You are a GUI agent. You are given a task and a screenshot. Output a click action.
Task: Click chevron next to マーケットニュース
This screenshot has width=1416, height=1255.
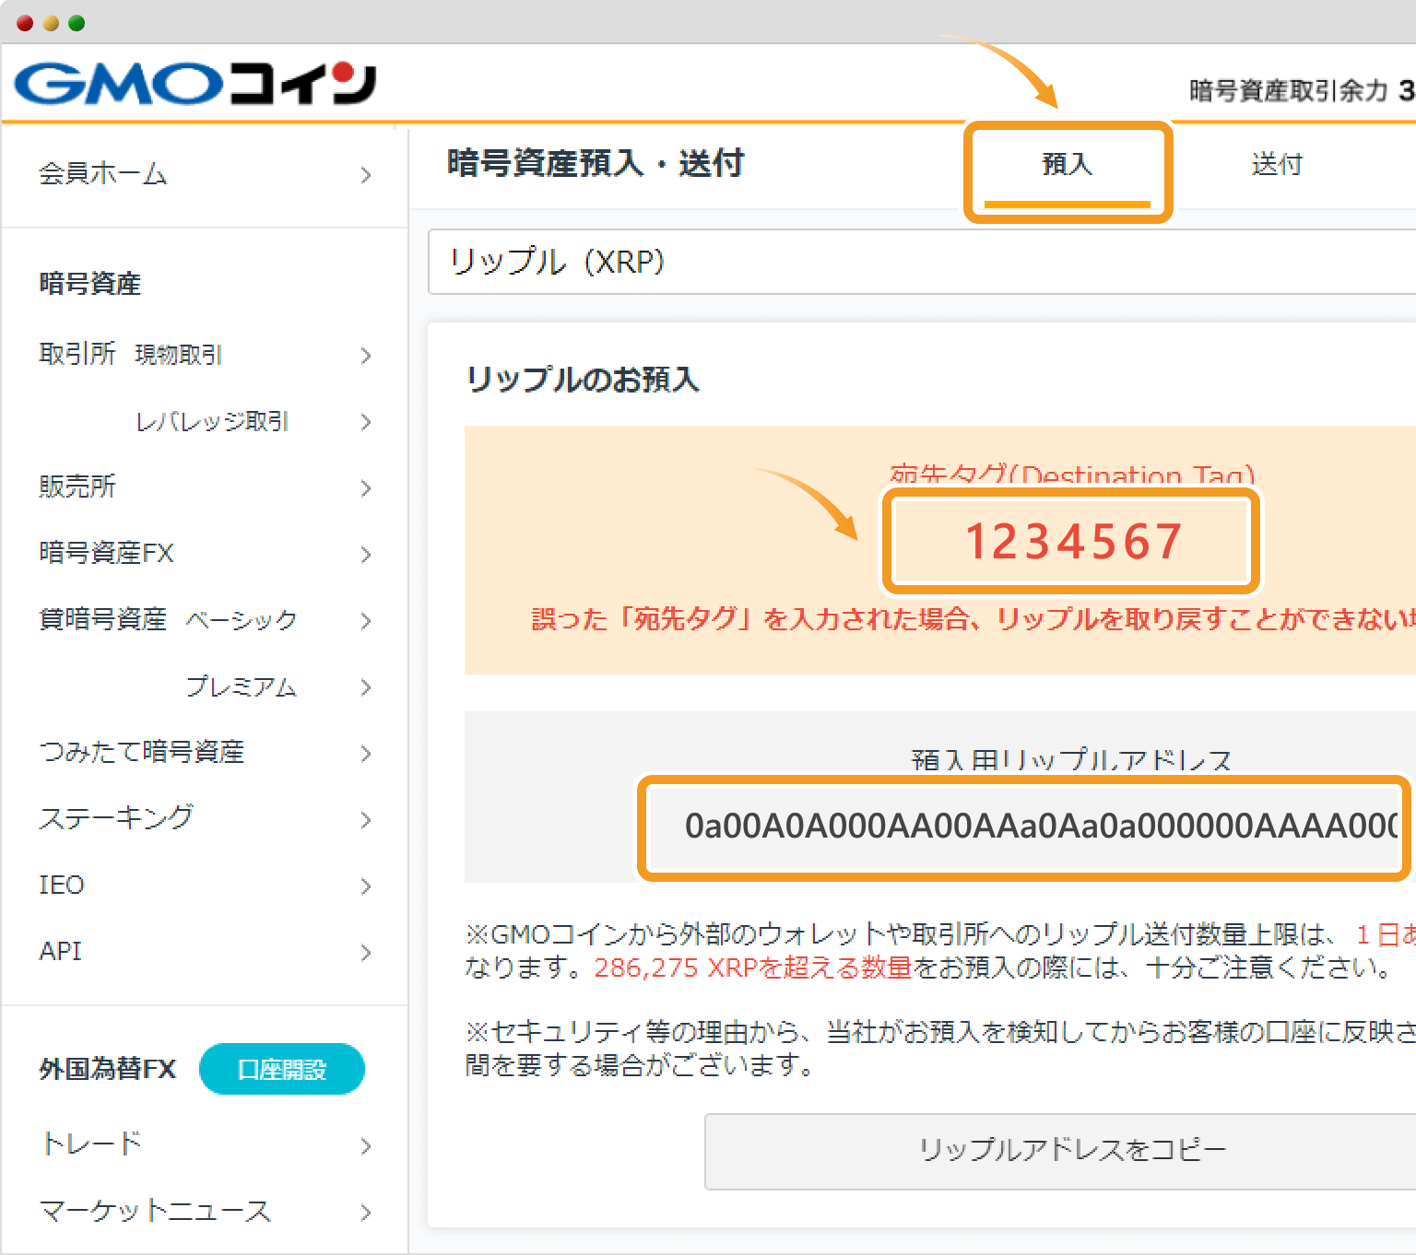coord(366,1213)
